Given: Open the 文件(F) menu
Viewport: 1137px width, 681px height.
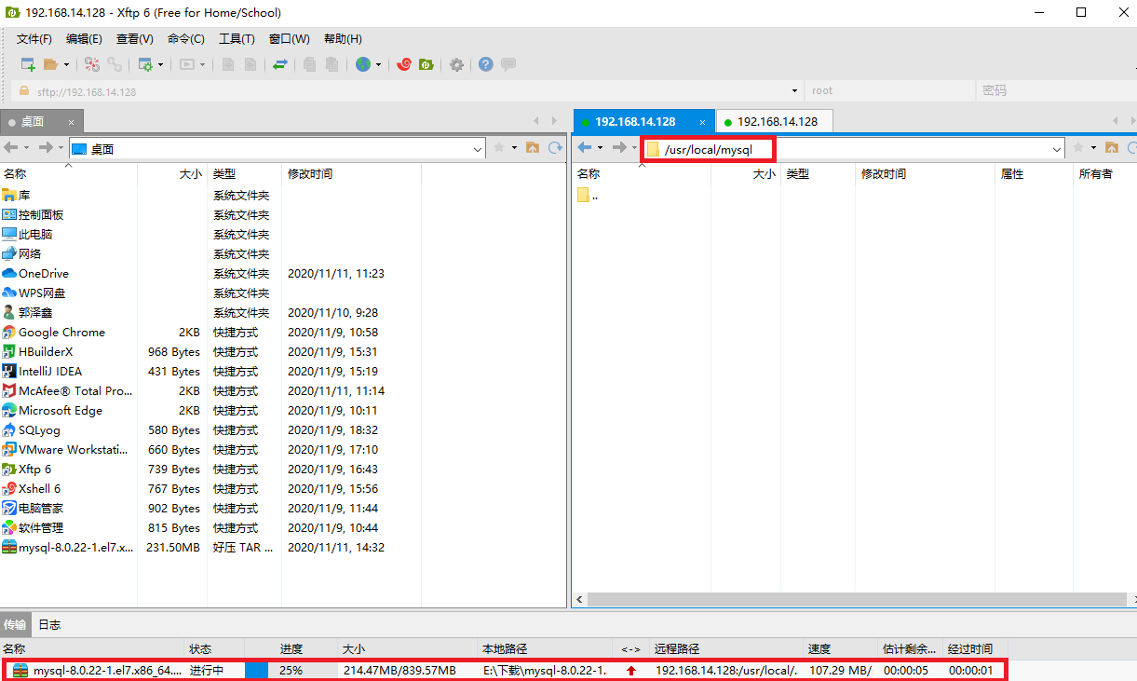Looking at the screenshot, I should [34, 38].
